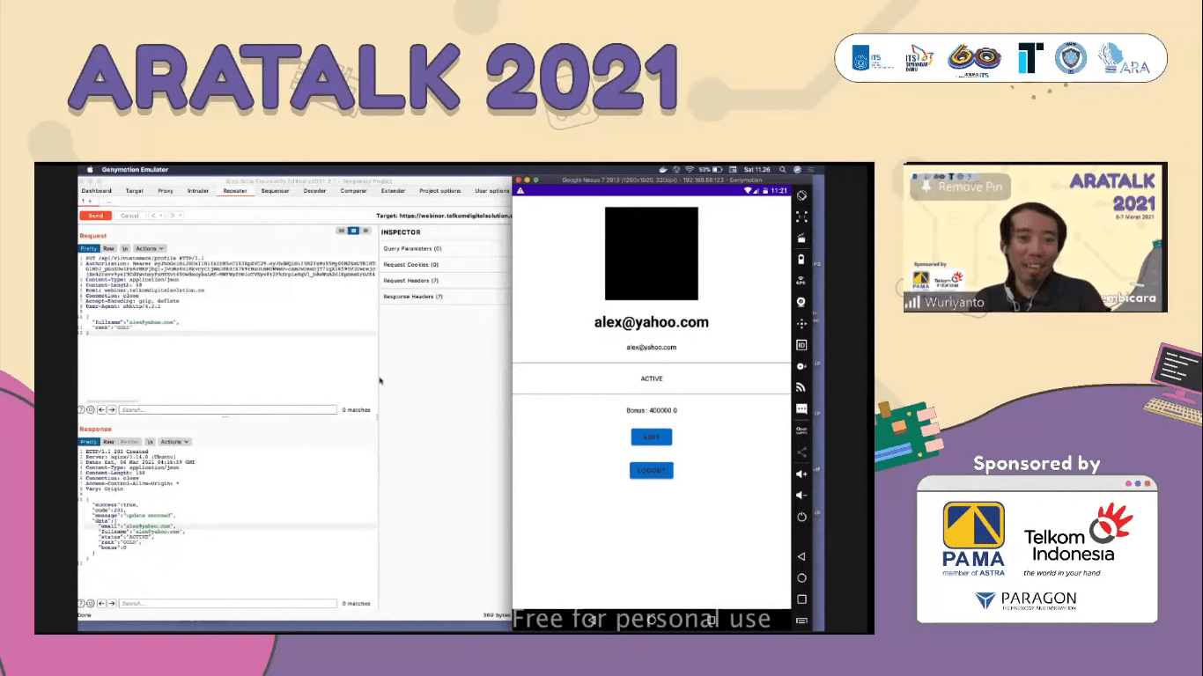Image resolution: width=1203 pixels, height=676 pixels.
Task: Tap the LOGOUT button in the app
Action: tap(651, 471)
